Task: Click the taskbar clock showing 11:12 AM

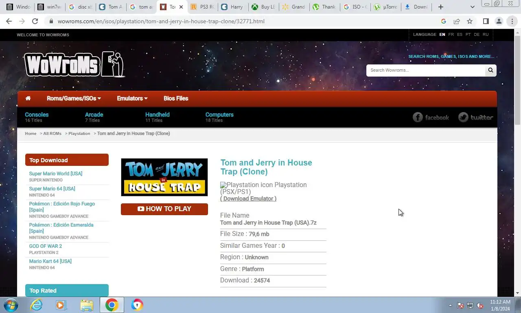Action: [x=500, y=305]
